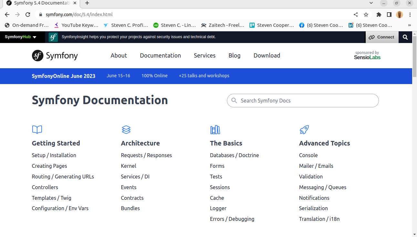Viewport: 417px width, 237px height.
Task: Open the tab search chevron
Action: [x=371, y=3]
